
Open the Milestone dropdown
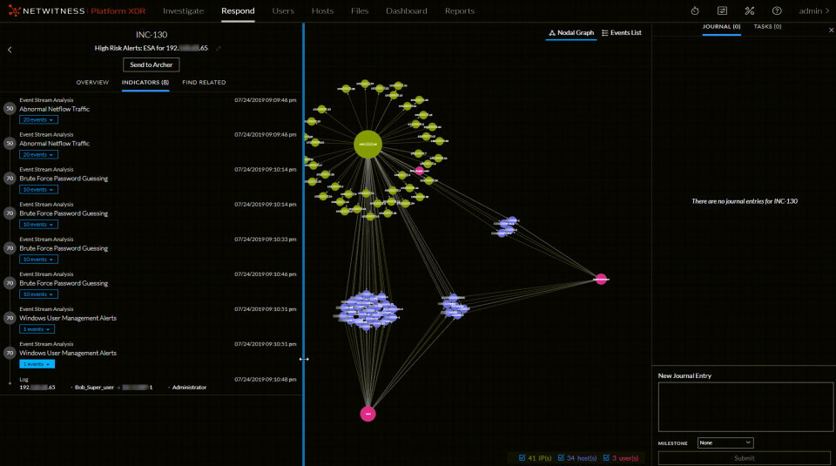725,442
